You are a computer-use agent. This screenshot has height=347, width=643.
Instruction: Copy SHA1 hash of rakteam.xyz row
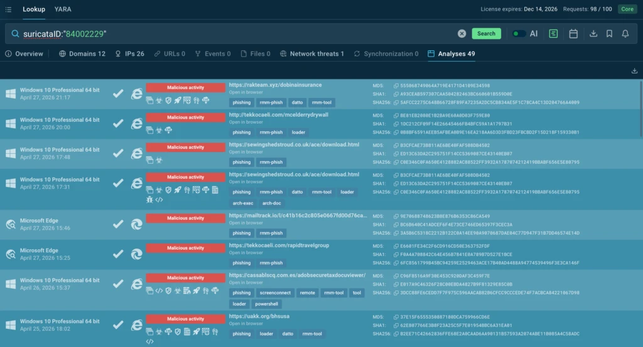tap(396, 94)
